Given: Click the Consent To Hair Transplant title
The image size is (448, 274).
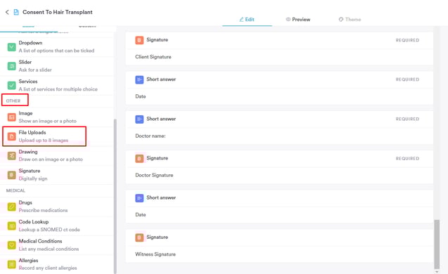Looking at the screenshot, I should tap(58, 12).
